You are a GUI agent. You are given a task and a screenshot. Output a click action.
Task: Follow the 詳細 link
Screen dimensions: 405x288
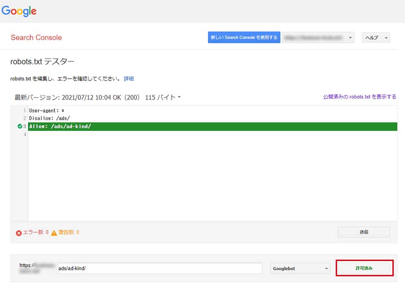click(129, 79)
